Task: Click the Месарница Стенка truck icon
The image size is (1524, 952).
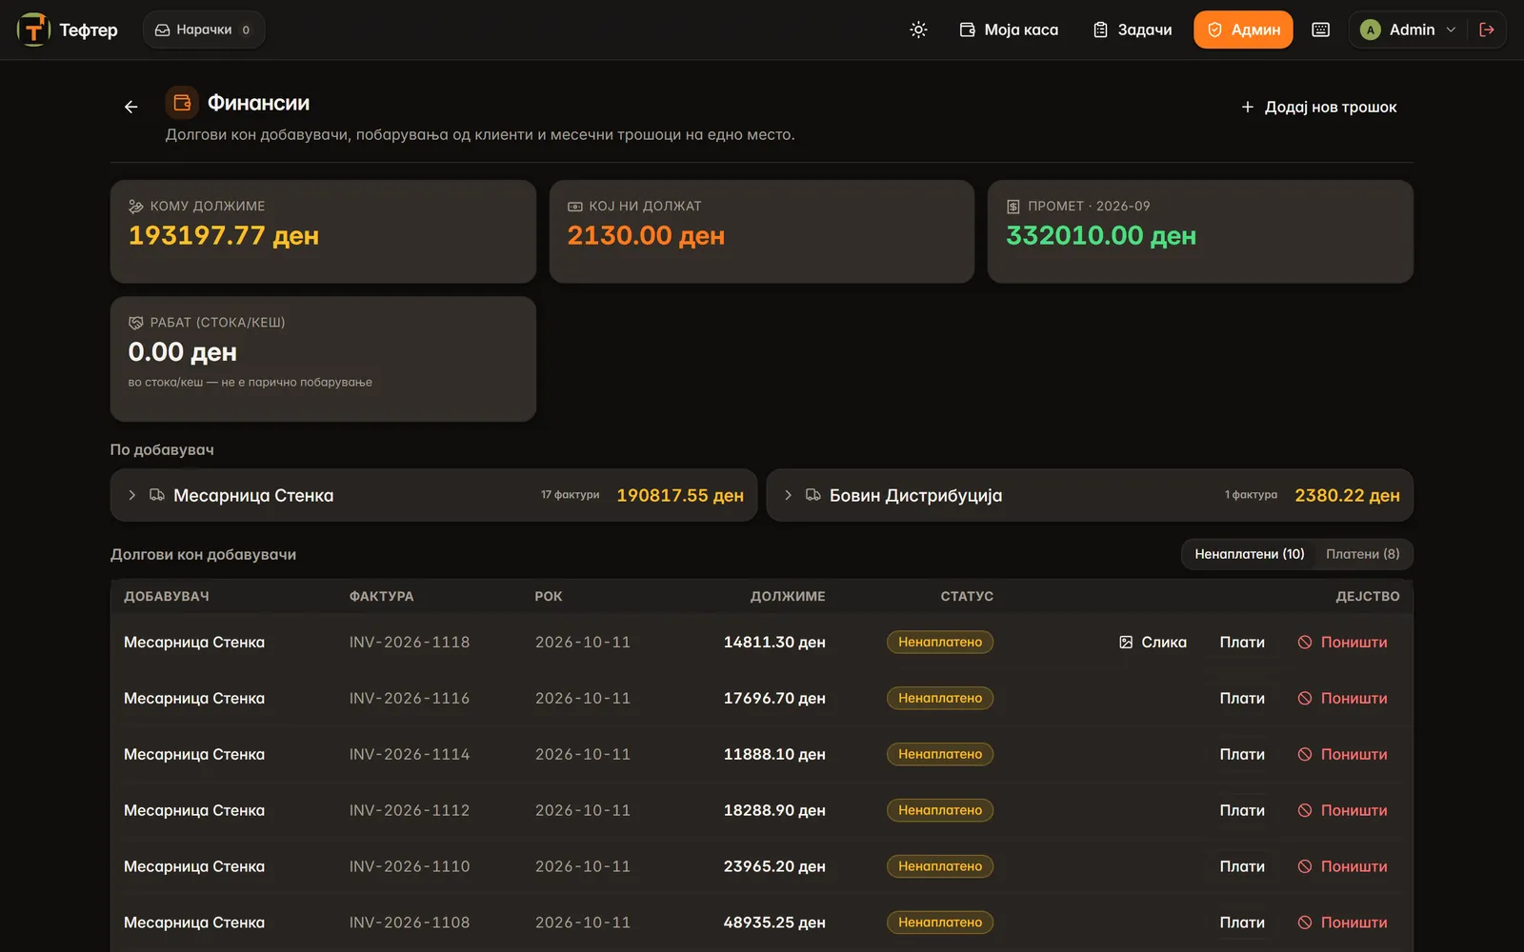Action: 157,495
